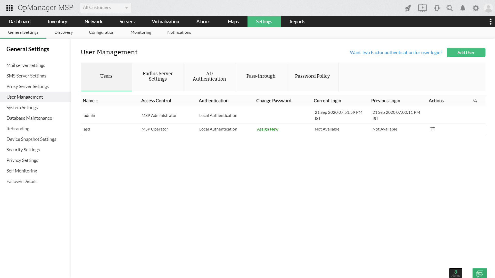Screen dimensions: 495x278
Task: Click the rocket quick-start icon
Action: [408, 8]
